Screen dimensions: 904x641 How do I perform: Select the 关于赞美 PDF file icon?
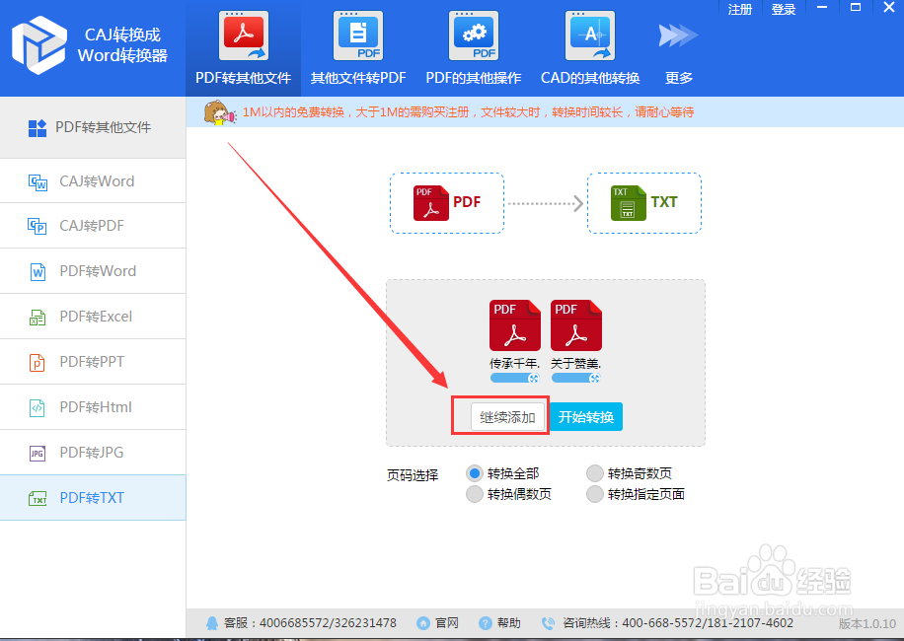coord(576,325)
